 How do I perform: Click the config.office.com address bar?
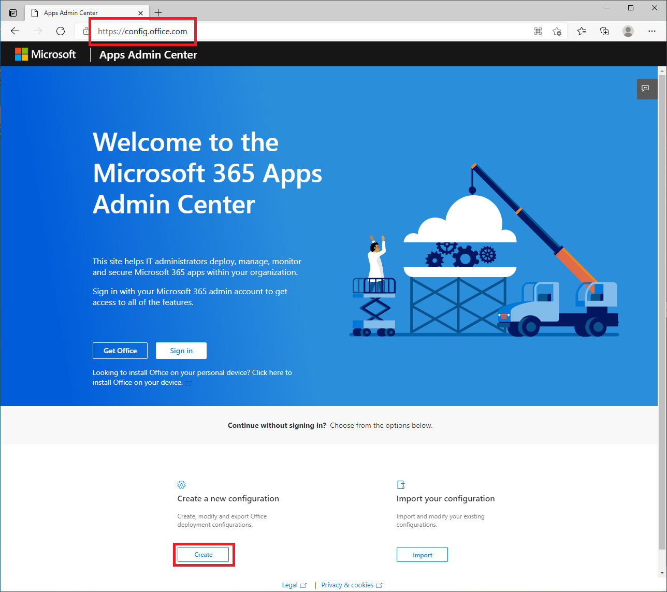coord(311,31)
